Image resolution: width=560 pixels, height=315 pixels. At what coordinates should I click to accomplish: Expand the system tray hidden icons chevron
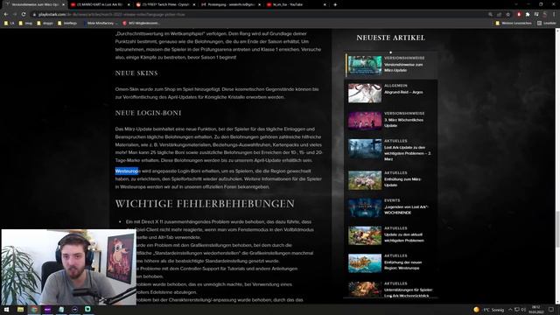(x=510, y=310)
